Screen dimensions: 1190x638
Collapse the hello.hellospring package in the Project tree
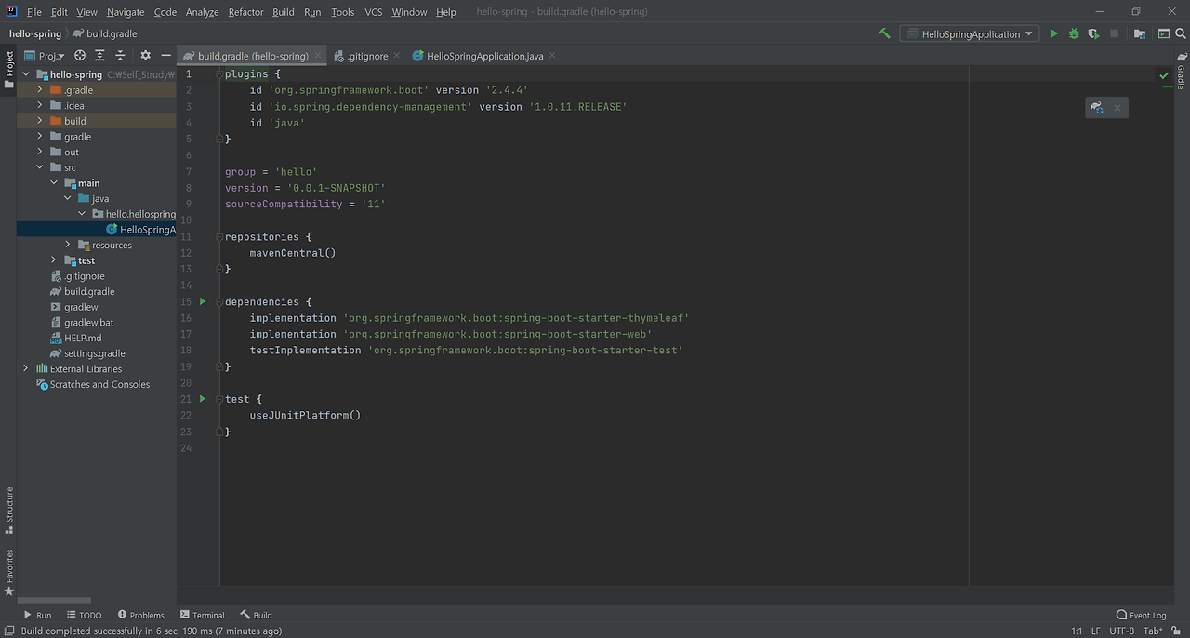pos(81,213)
